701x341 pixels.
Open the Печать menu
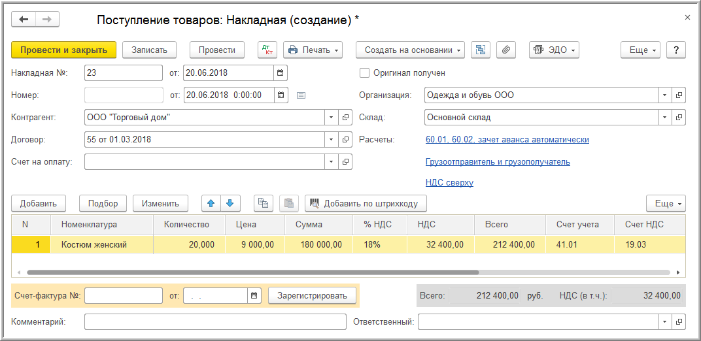click(x=313, y=50)
